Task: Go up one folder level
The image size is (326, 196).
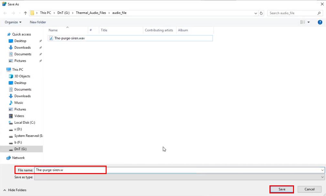Action: tap(26, 13)
